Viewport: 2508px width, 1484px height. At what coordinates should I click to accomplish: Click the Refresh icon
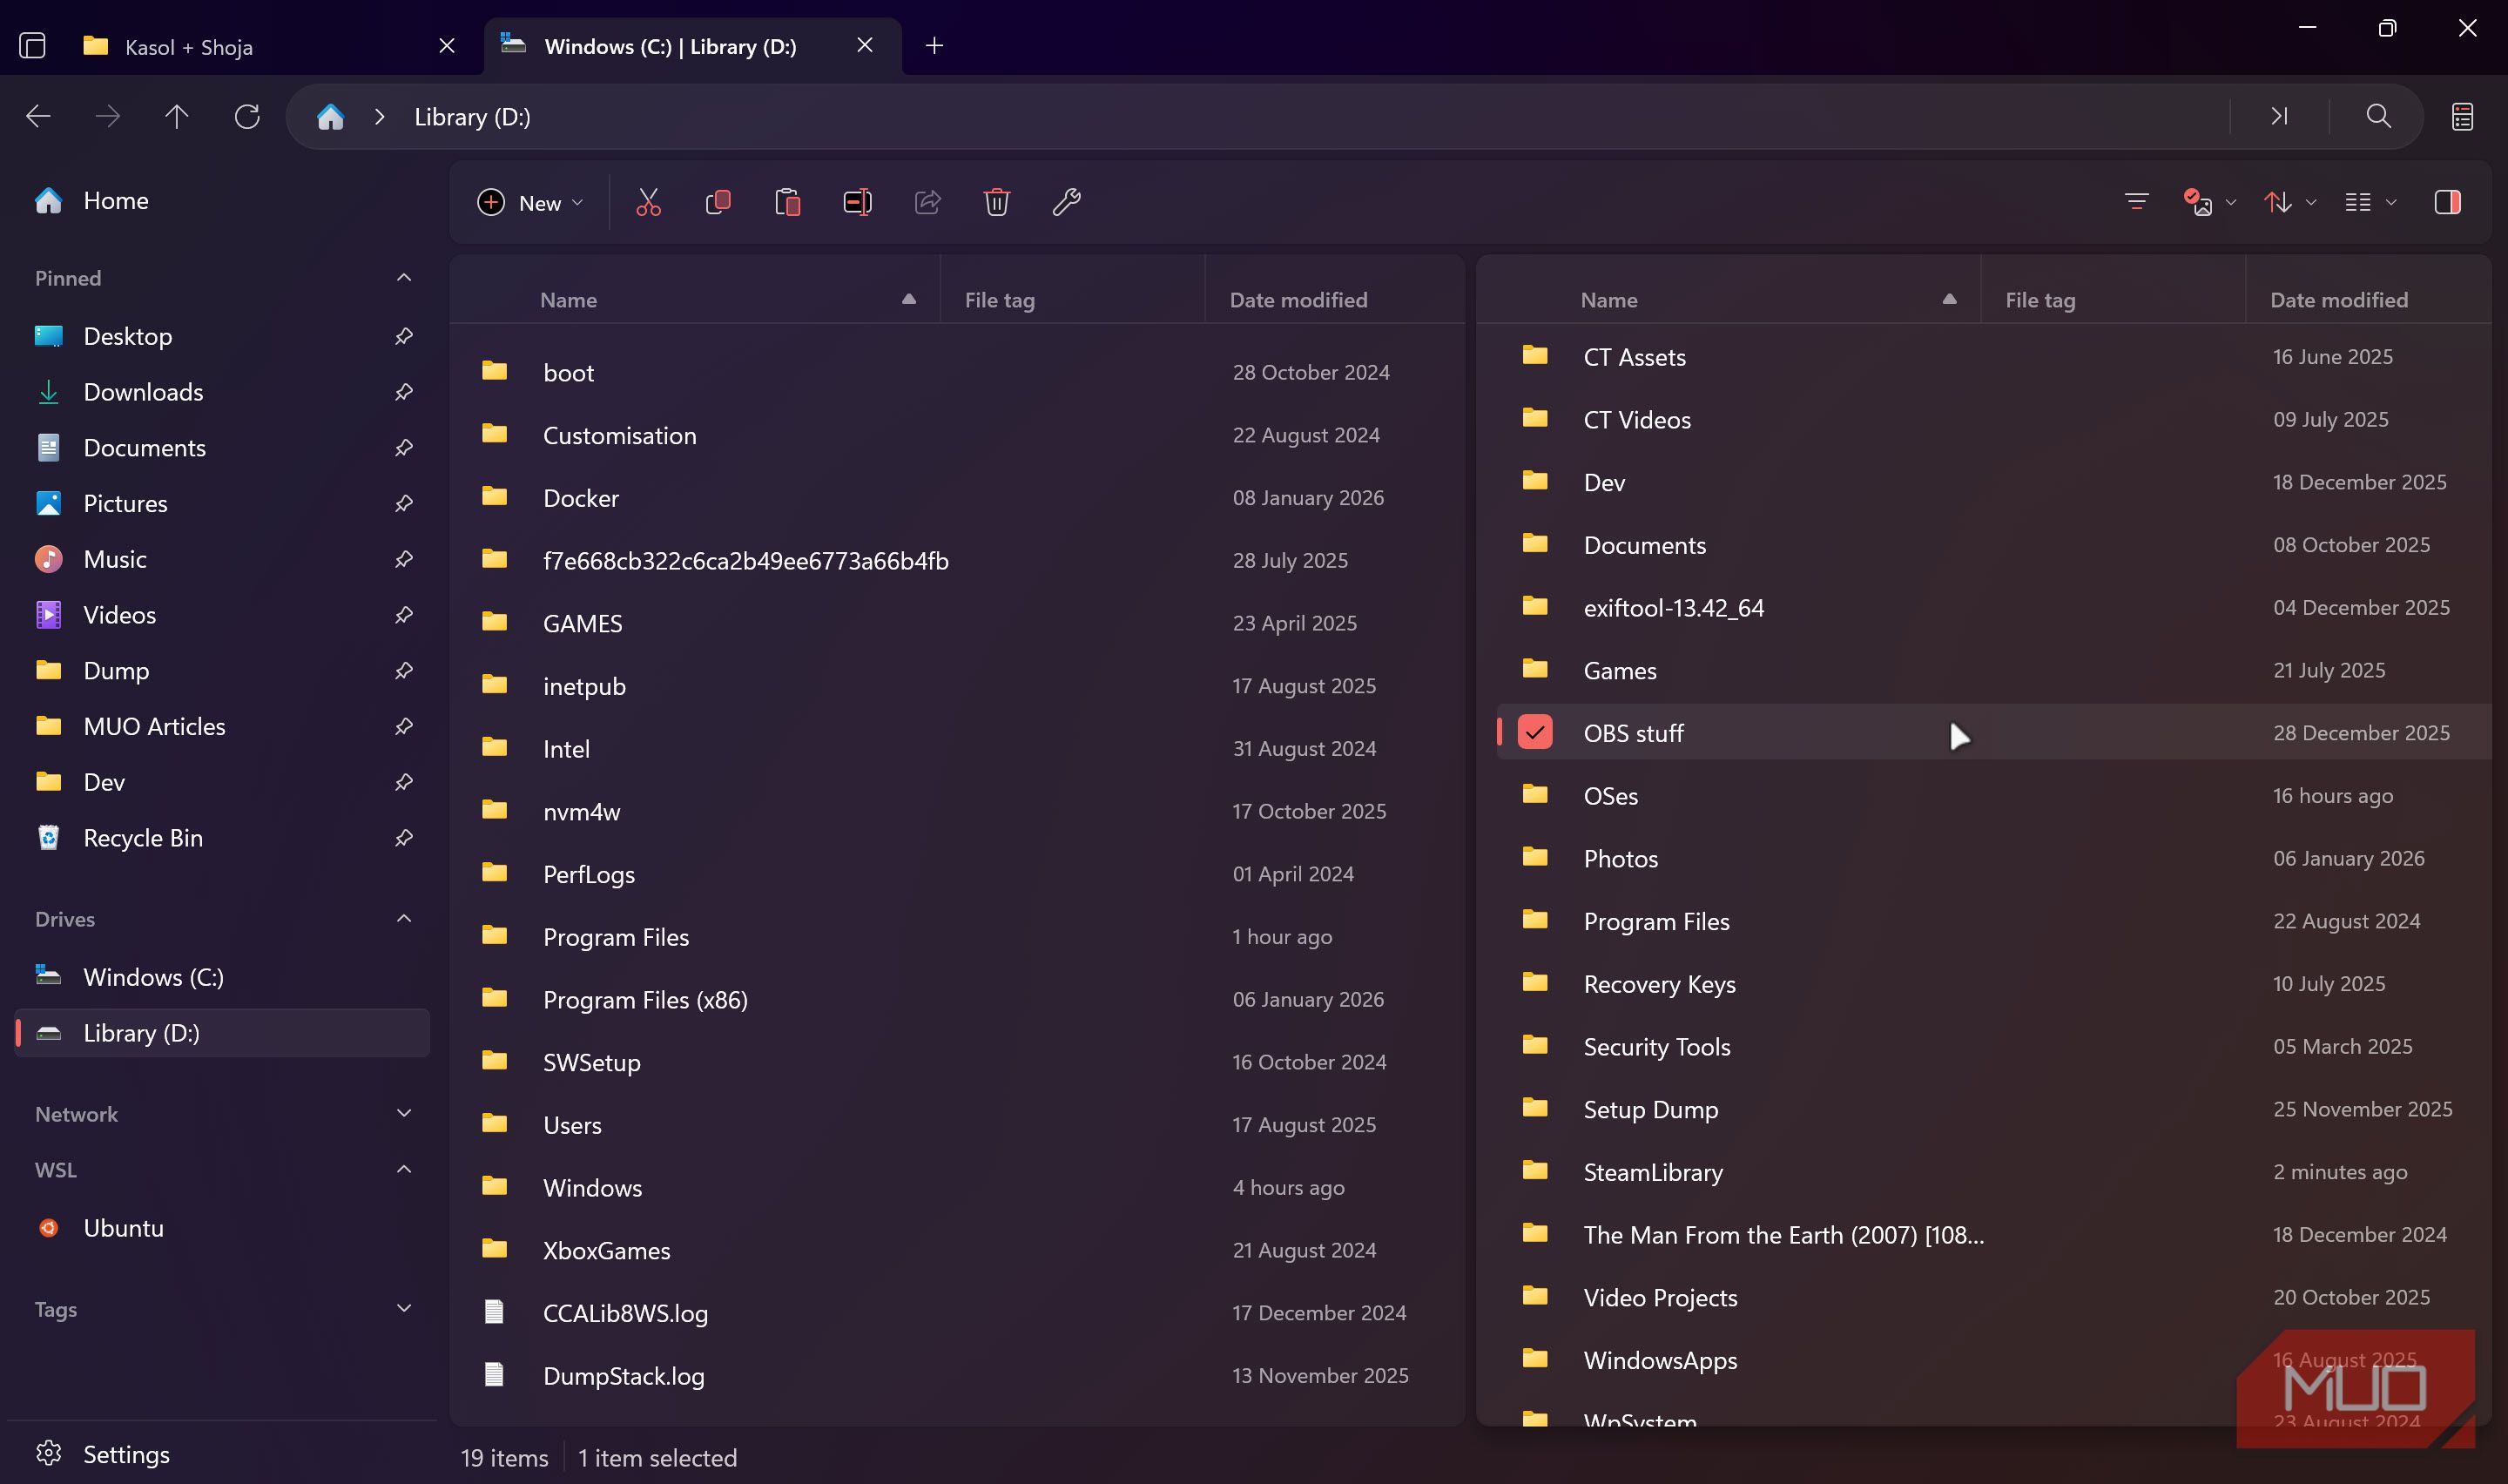coord(247,117)
